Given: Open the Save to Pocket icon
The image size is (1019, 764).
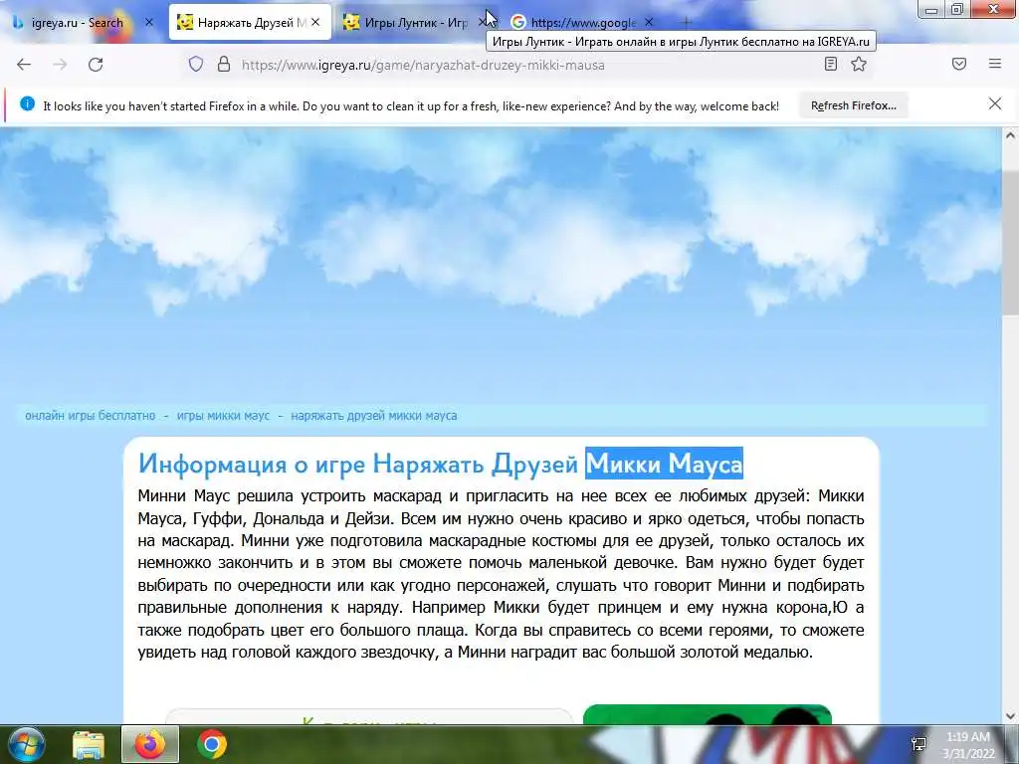Looking at the screenshot, I should (x=959, y=64).
